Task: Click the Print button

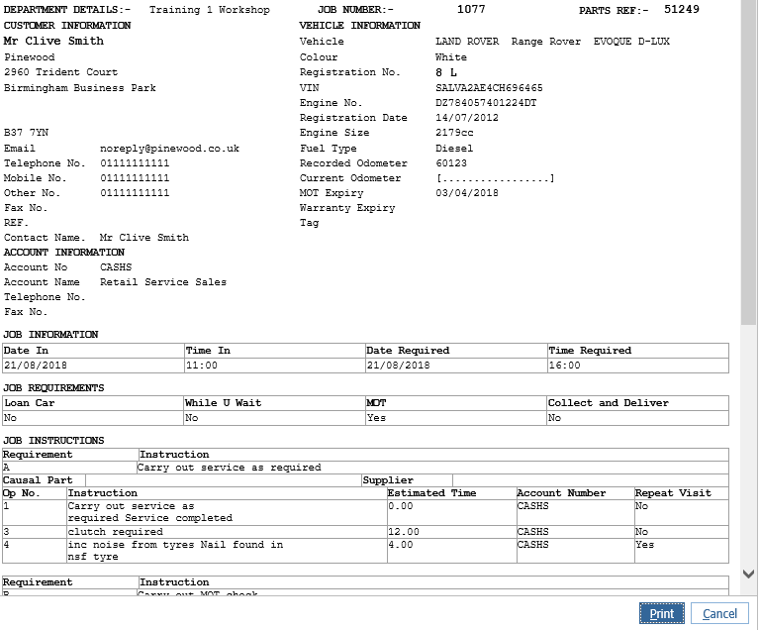Action: pyautogui.click(x=662, y=613)
